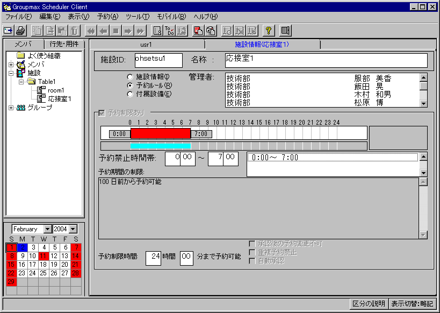This screenshot has height=313, width=440.
Task: Click the rightmost toolbar icon after help
Action: 285,31
